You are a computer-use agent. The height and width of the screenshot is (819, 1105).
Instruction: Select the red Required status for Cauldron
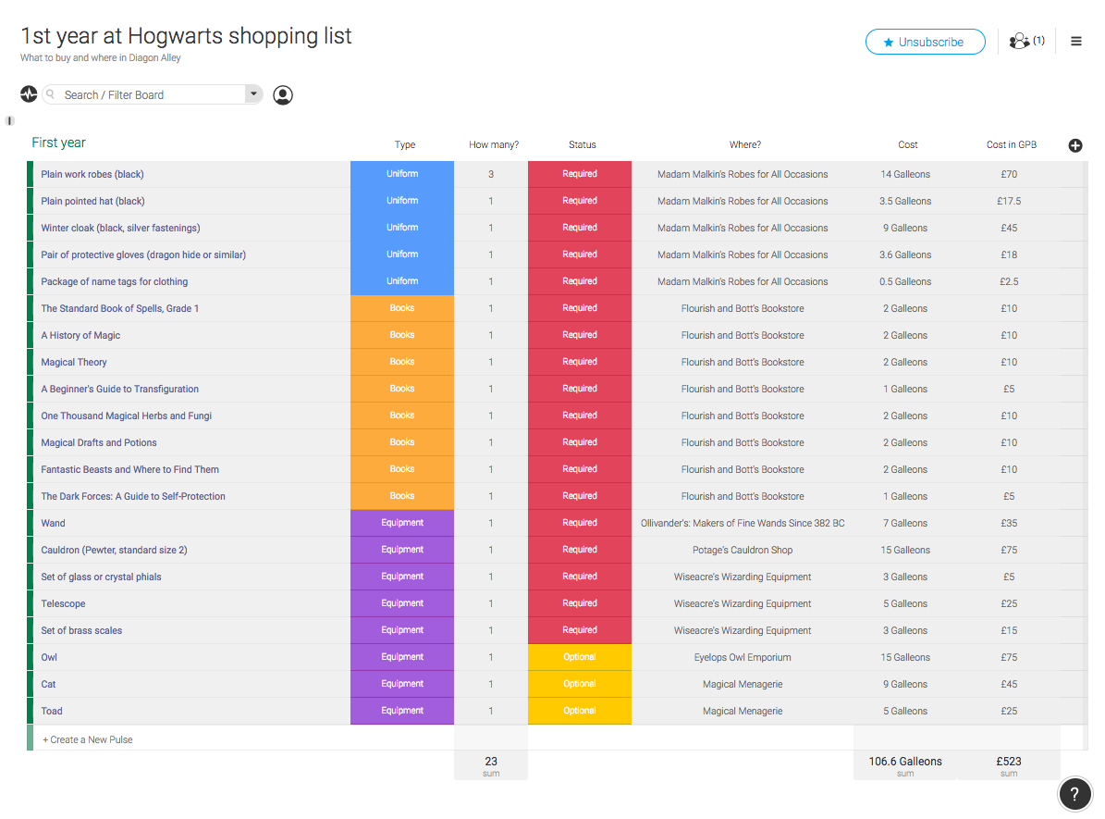pyautogui.click(x=579, y=550)
